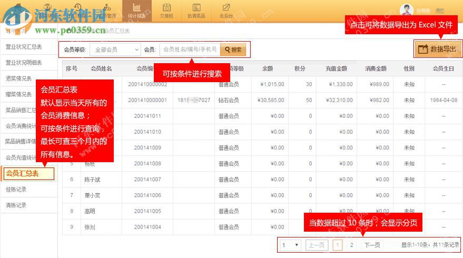Click the 会员姓名 column header
The width and height of the screenshot is (463, 258).
[x=101, y=68]
